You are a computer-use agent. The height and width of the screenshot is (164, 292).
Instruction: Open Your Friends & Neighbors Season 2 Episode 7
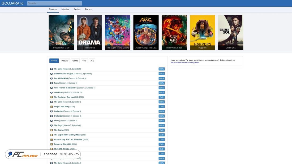(75, 88)
